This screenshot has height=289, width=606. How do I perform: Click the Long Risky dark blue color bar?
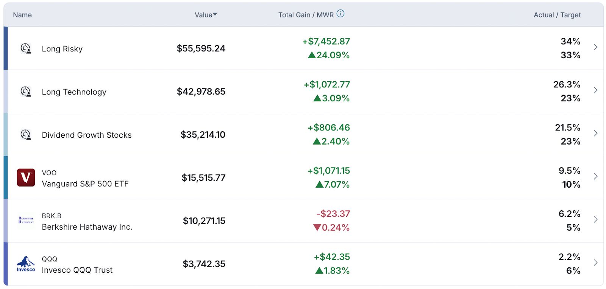[x=6, y=48]
